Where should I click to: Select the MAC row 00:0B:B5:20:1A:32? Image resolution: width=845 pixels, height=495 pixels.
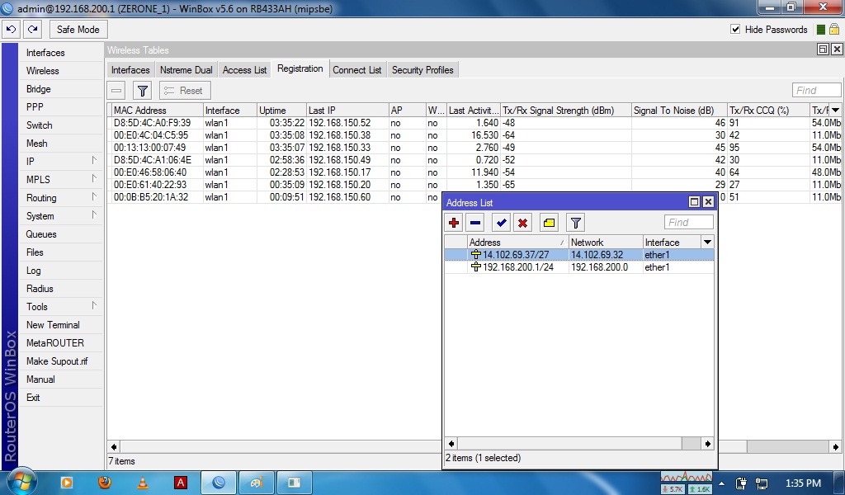[x=275, y=197]
